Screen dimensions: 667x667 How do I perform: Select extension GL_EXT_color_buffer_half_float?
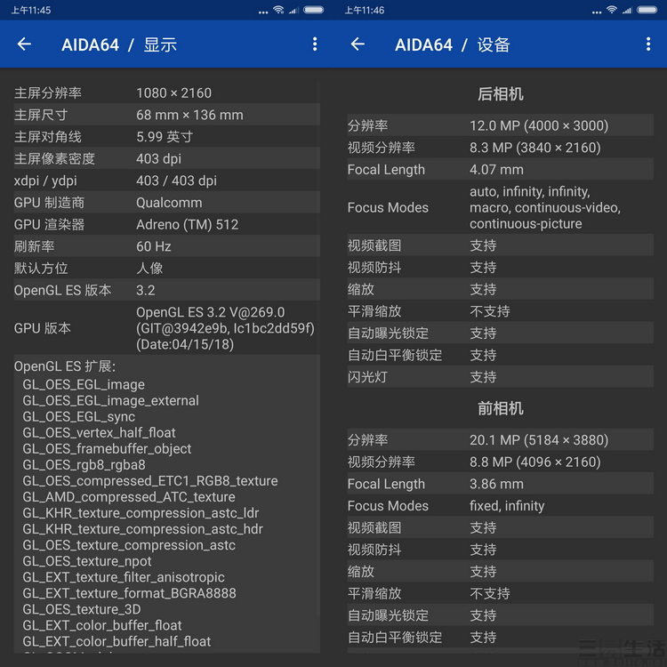[117, 641]
